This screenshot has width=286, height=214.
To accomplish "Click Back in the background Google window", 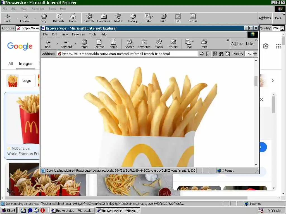I will point(8,18).
